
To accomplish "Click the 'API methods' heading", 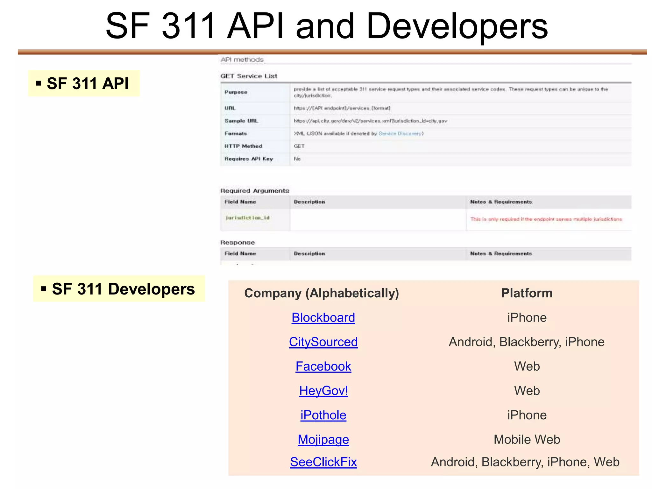I will 242,60.
